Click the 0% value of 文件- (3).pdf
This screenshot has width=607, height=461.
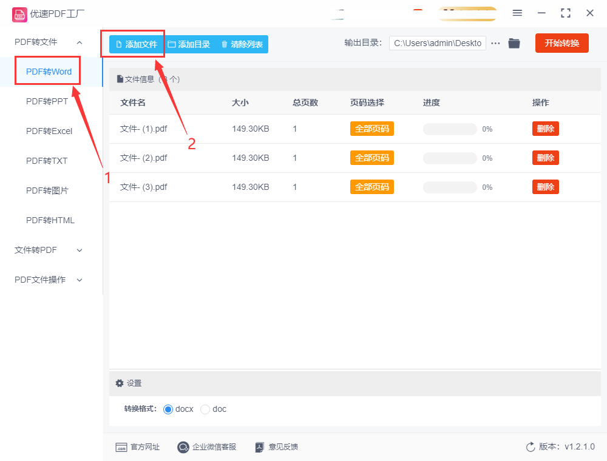coord(487,187)
